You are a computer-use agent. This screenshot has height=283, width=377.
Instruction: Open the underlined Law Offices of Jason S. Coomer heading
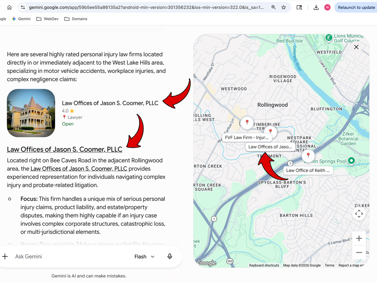point(64,149)
